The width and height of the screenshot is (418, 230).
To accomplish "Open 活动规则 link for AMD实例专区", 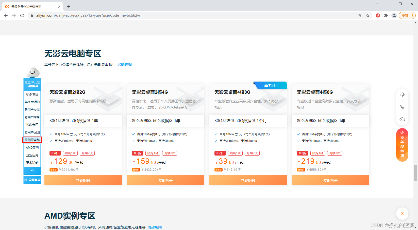I will [155, 227].
